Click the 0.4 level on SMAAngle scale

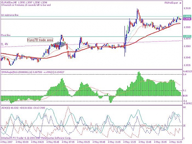[x=185, y=74]
